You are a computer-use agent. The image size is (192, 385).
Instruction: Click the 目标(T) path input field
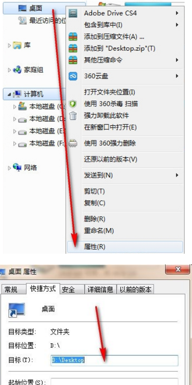pos(114,360)
